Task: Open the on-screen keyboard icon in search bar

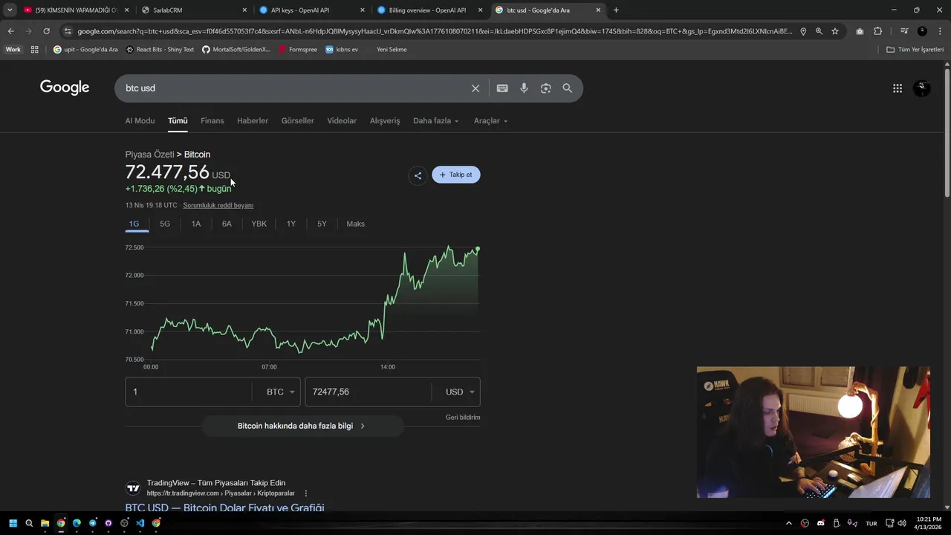Action: pos(502,88)
